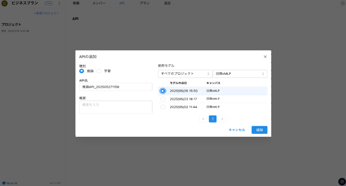Screen dimensions: 346x186
Task: Go to the next page arrow
Action: tap(222, 119)
